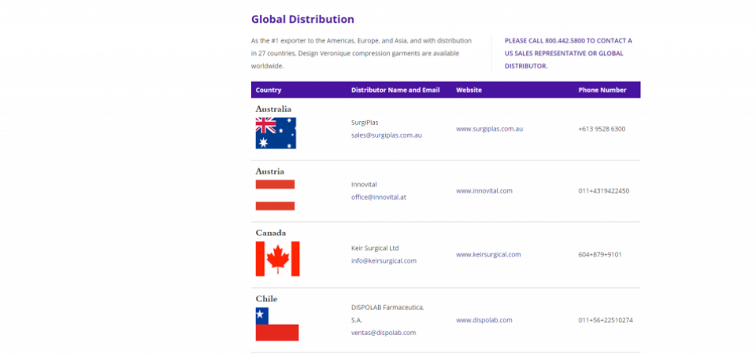This screenshot has height=354, width=756.
Task: Click phone number 011+56+22510274
Action: (x=606, y=320)
